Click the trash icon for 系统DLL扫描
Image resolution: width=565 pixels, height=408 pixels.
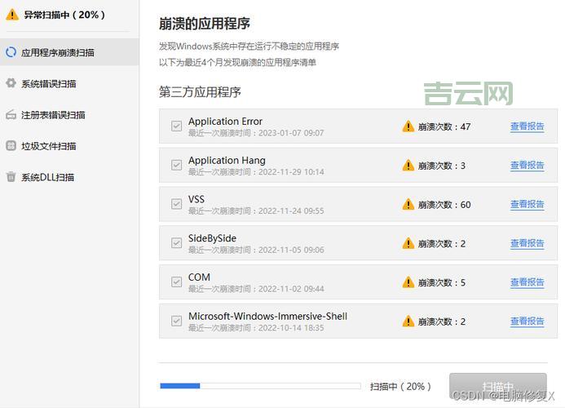11,177
